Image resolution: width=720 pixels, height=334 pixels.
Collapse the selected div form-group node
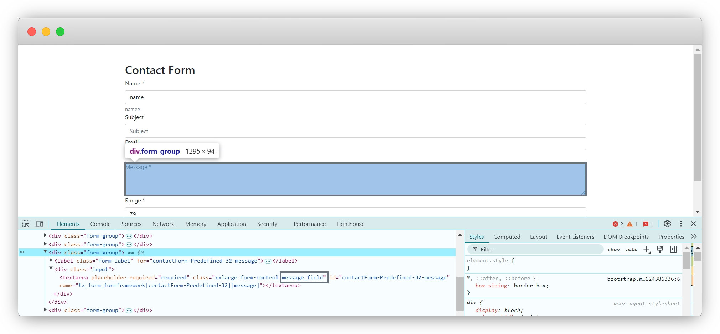(45, 252)
